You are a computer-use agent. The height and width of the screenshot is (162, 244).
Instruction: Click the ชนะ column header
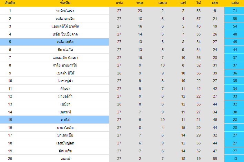pyautogui.click(x=140, y=3)
